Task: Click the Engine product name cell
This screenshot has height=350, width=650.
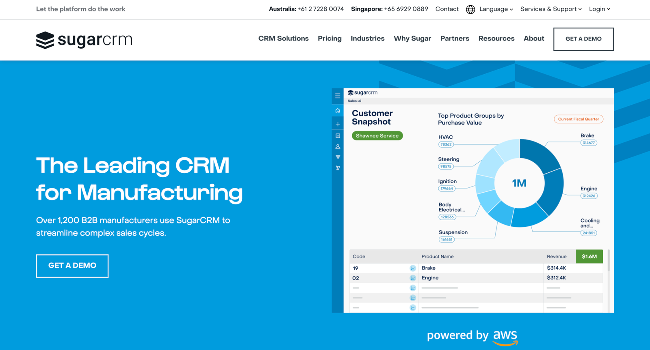Action: pyautogui.click(x=430, y=278)
